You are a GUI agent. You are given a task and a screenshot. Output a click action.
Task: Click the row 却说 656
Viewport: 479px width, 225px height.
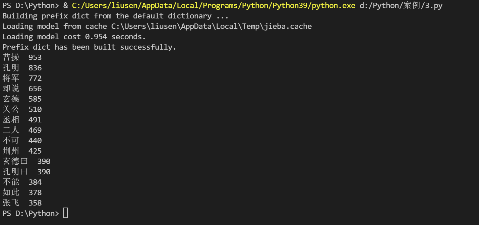pyautogui.click(x=22, y=89)
